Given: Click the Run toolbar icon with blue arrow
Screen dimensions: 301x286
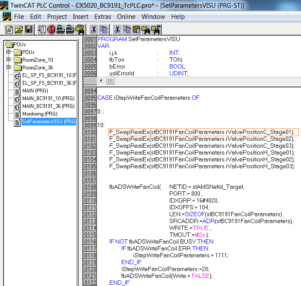Looking at the screenshot, I should tap(42, 30).
